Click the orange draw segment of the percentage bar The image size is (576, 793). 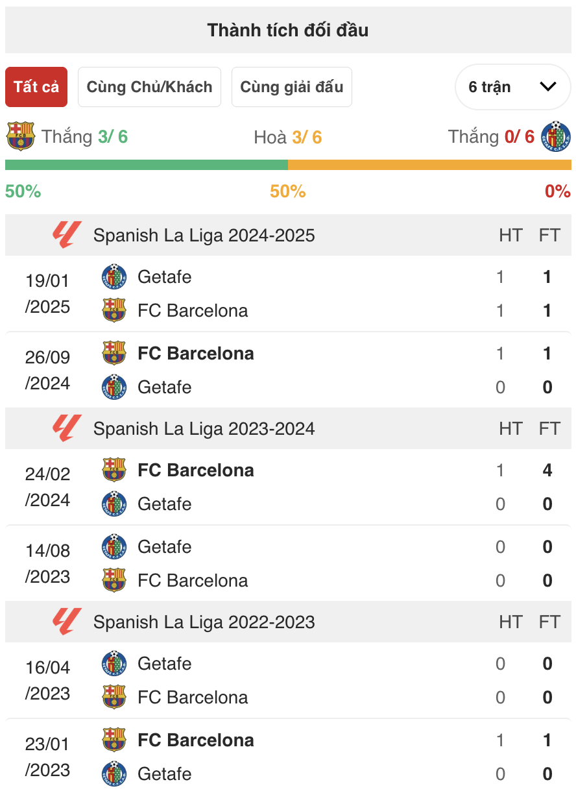(x=429, y=165)
